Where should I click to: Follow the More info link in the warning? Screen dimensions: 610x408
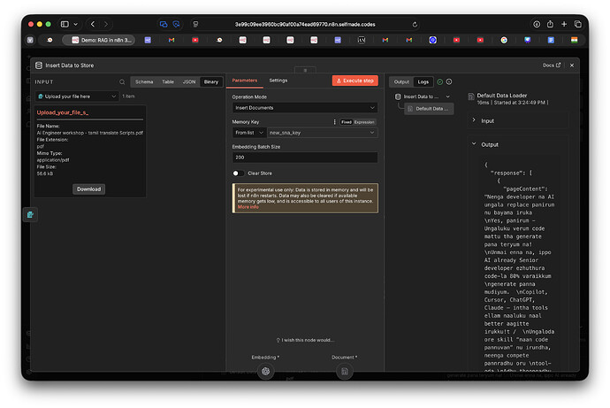click(x=248, y=207)
